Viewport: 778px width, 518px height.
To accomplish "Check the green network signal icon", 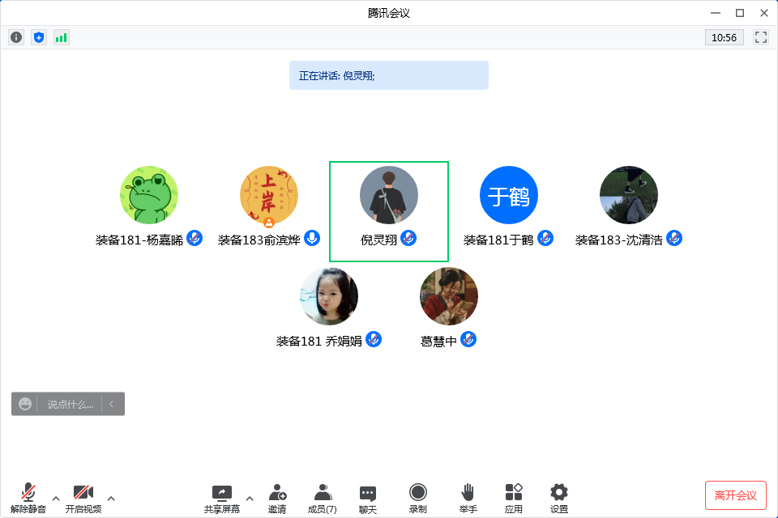I will 61,37.
